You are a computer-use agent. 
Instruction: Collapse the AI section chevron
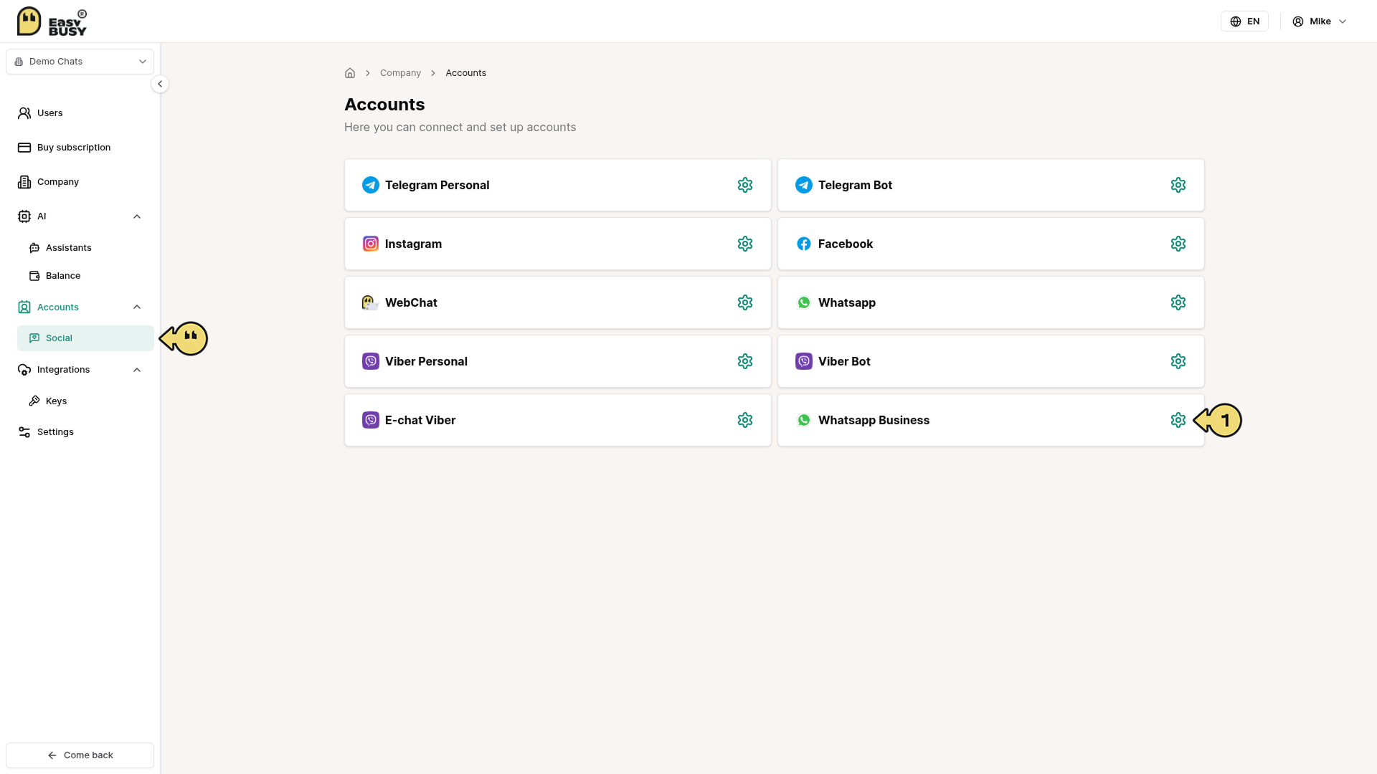(137, 216)
